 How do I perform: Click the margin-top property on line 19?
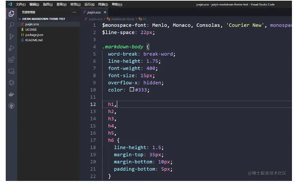coord(128,155)
